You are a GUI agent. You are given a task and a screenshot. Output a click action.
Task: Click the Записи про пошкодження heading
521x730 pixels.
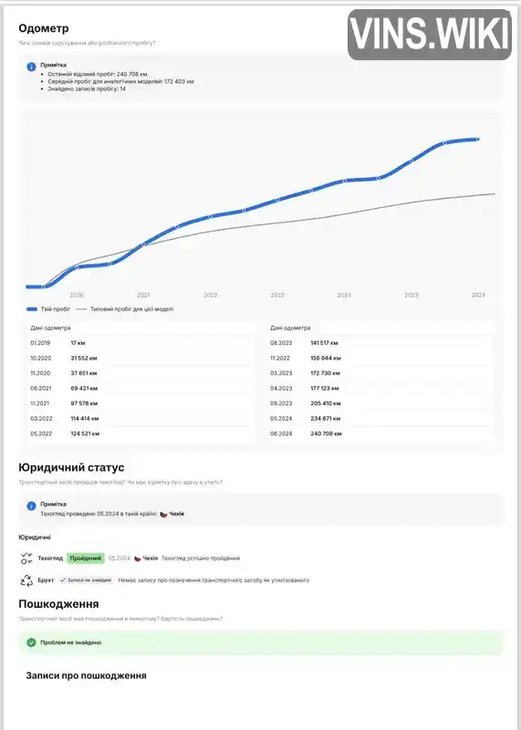(x=86, y=675)
